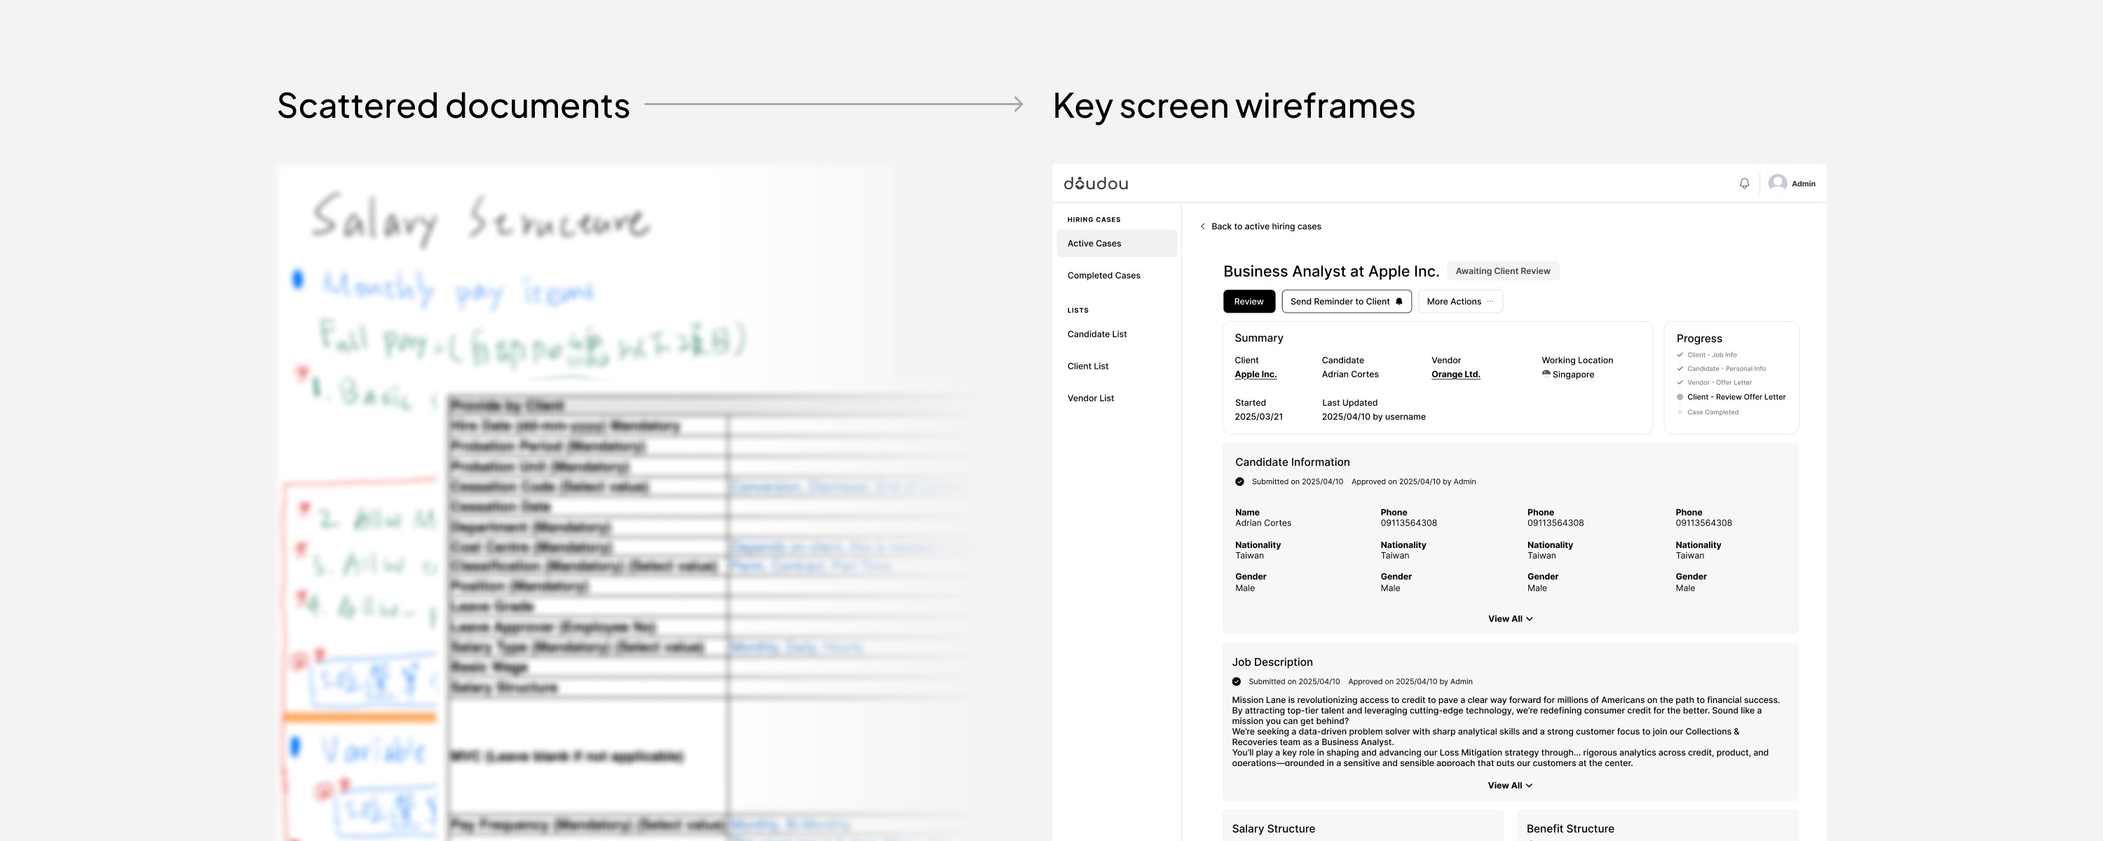Click the Last Updated label in Summary

[x=1349, y=402]
